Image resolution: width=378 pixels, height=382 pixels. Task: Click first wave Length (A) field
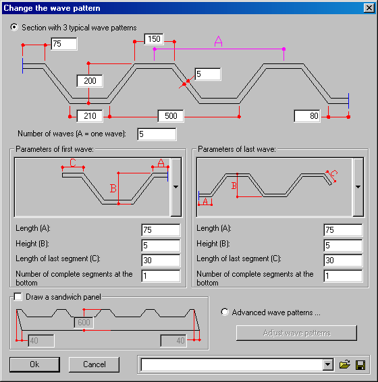[x=161, y=230]
